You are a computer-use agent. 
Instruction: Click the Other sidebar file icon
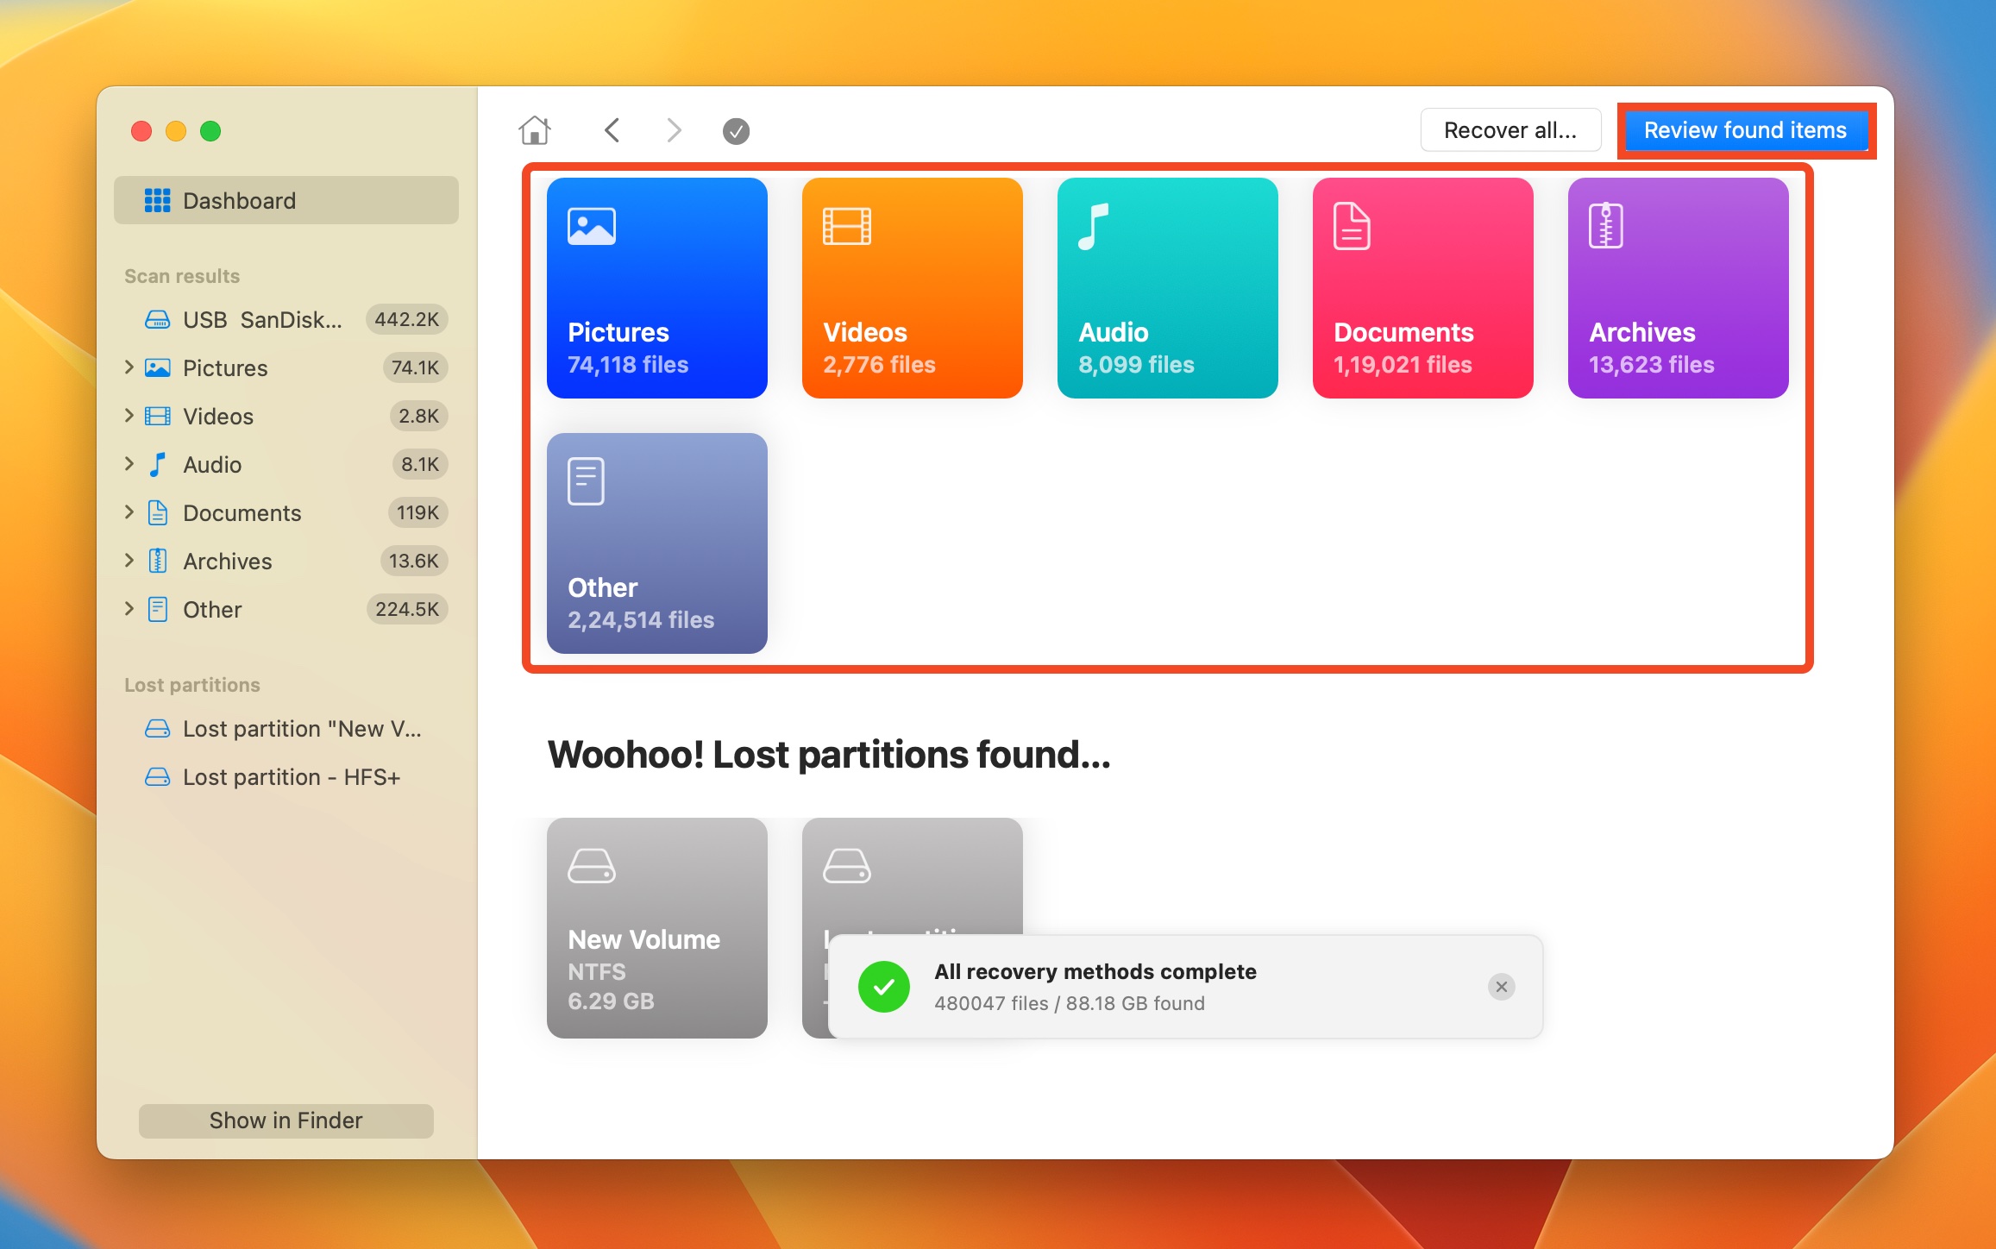click(x=157, y=610)
